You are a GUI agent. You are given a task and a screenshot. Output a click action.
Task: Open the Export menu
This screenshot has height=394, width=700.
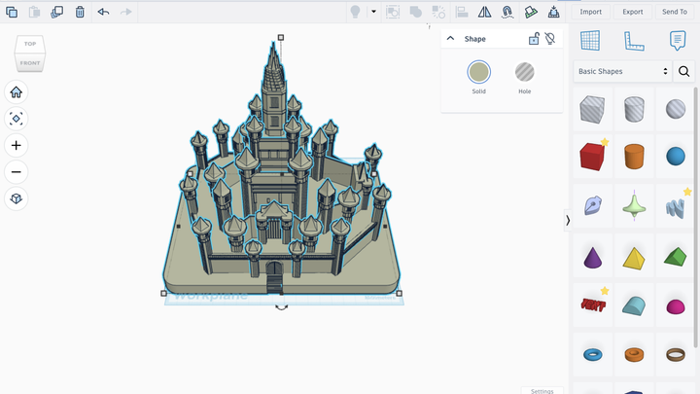[633, 12]
